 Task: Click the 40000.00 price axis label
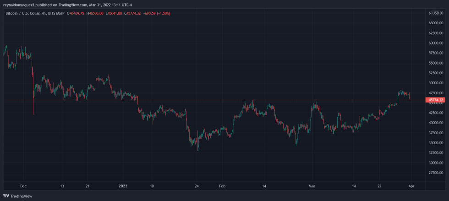pos(435,123)
